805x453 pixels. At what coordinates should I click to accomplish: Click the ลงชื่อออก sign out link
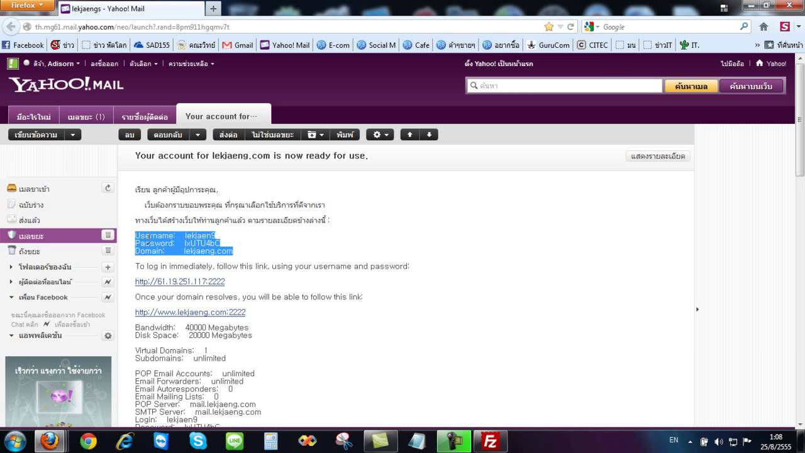click(x=105, y=64)
